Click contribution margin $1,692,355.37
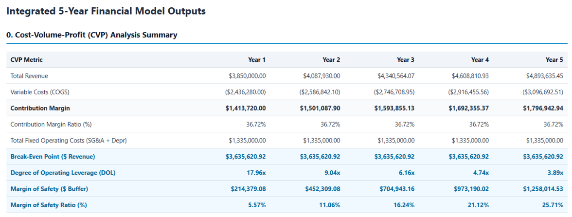 point(469,108)
